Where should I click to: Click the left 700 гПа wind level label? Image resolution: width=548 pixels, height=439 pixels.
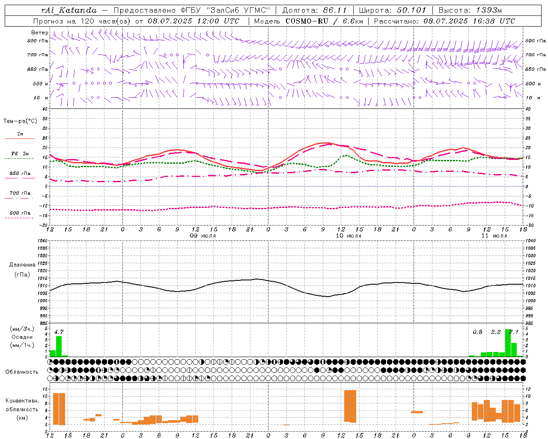pyautogui.click(x=38, y=55)
